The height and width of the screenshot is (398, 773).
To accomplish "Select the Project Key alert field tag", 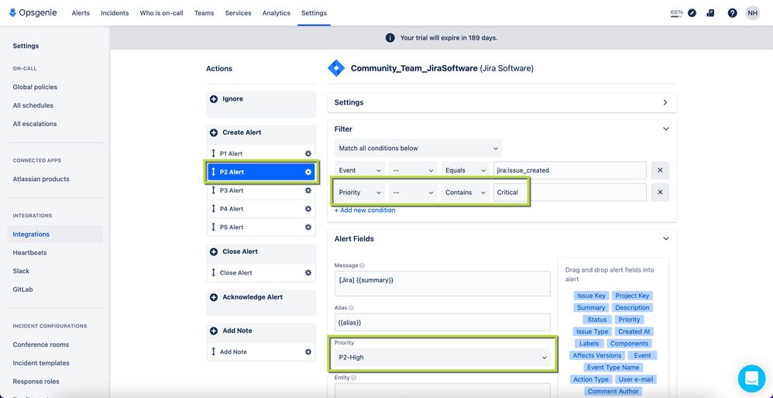I will click(633, 296).
